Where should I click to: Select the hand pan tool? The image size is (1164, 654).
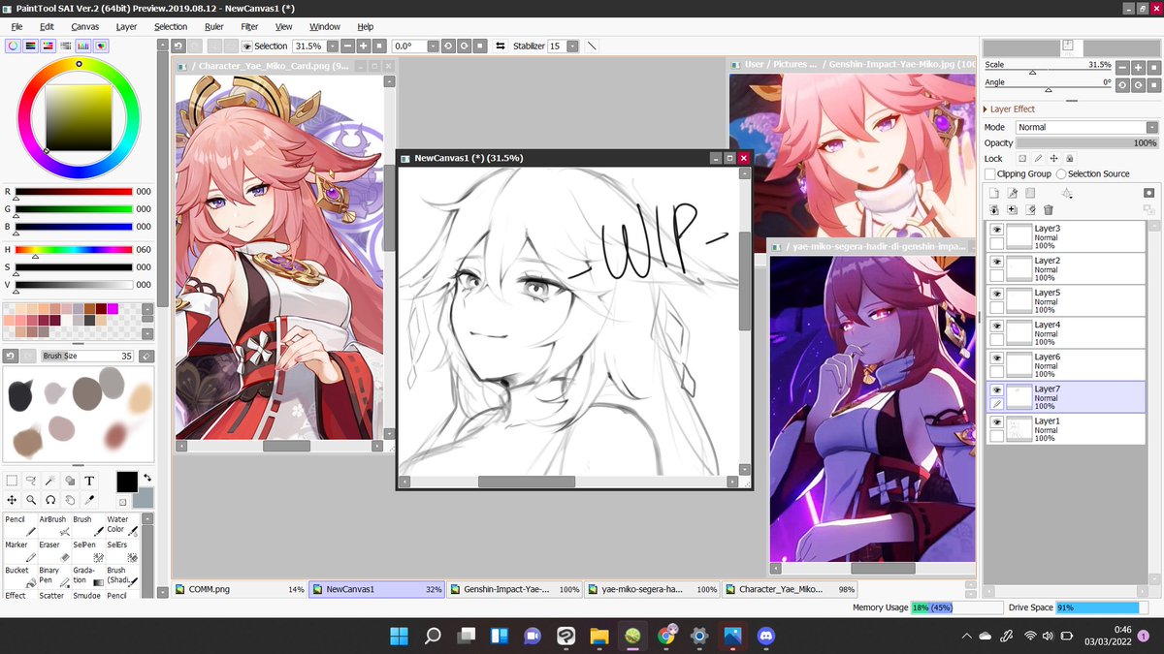(x=70, y=500)
